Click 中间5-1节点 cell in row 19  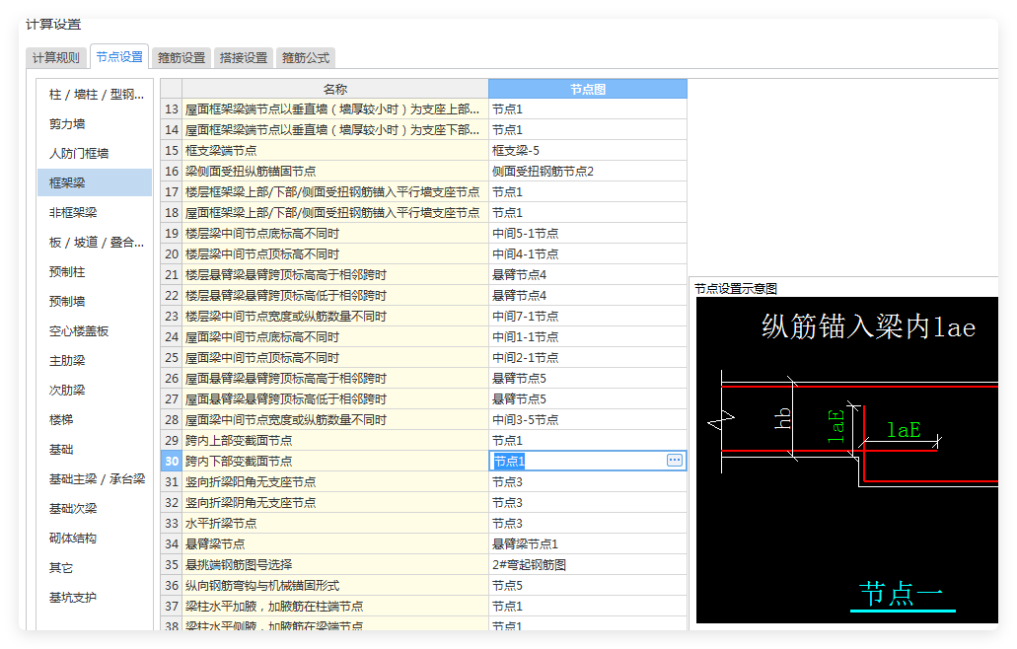[x=588, y=234]
